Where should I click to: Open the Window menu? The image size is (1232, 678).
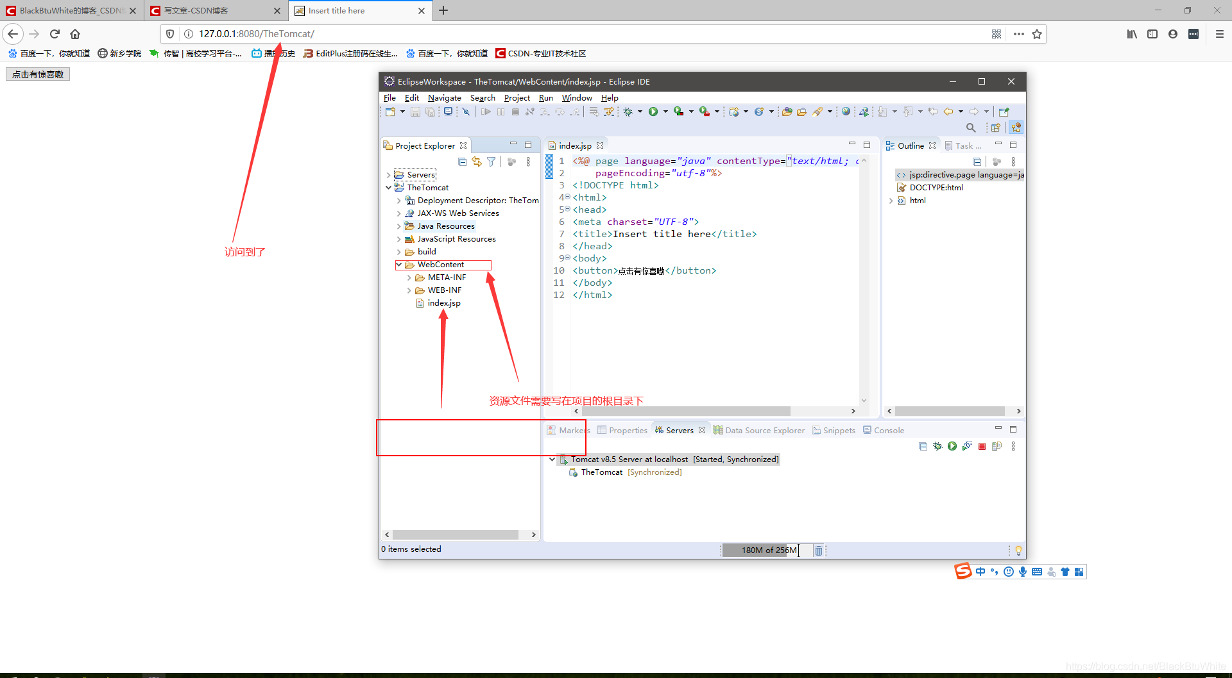click(x=577, y=98)
